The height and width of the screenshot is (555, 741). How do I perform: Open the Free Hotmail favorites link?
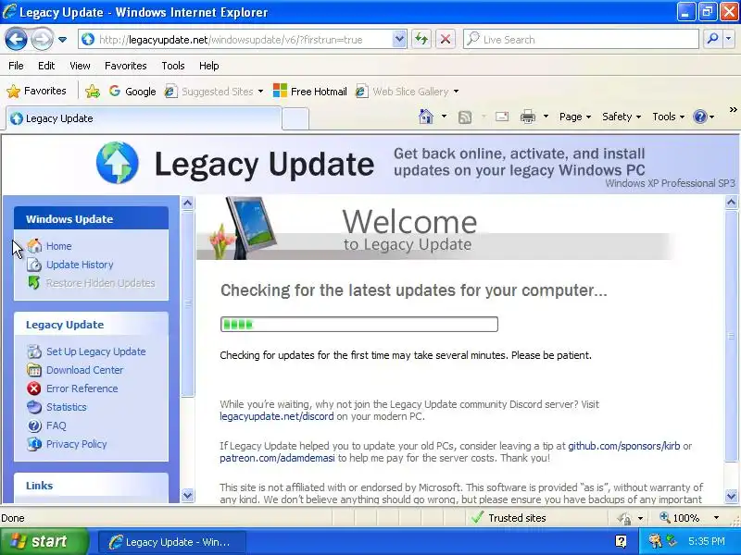click(310, 91)
